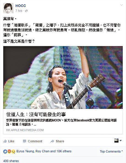This screenshot has width=126, height=163.
Task: Open Top Comments sorting dropdown
Action: point(111,151)
